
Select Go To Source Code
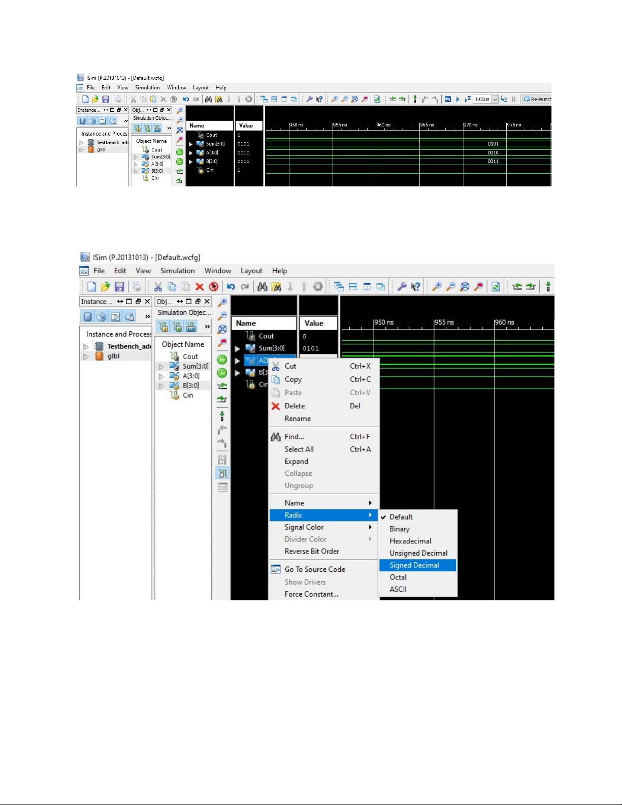(323, 569)
